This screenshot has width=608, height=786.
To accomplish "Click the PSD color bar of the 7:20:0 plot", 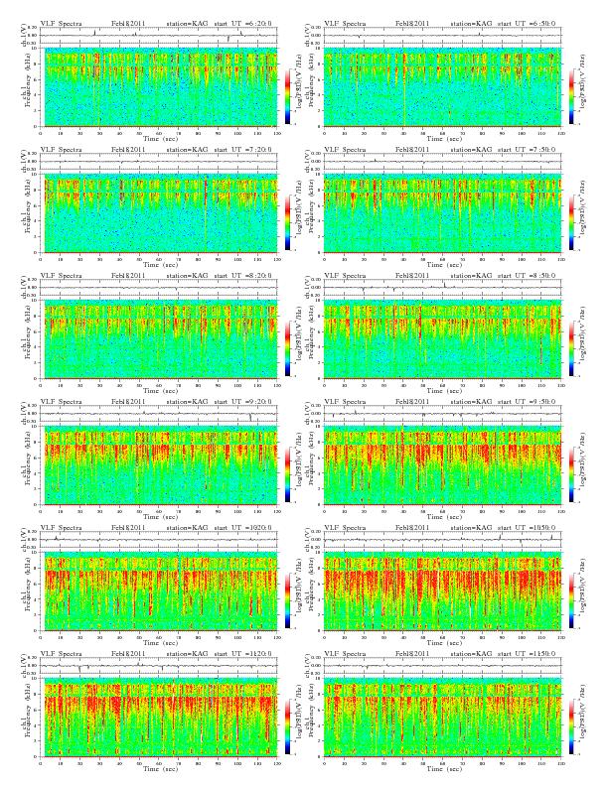I will pyautogui.click(x=287, y=222).
